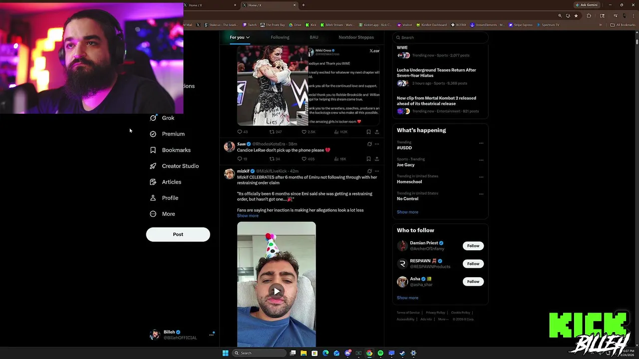
Task: Share Sam's Candice LeRae post
Action: (x=377, y=159)
